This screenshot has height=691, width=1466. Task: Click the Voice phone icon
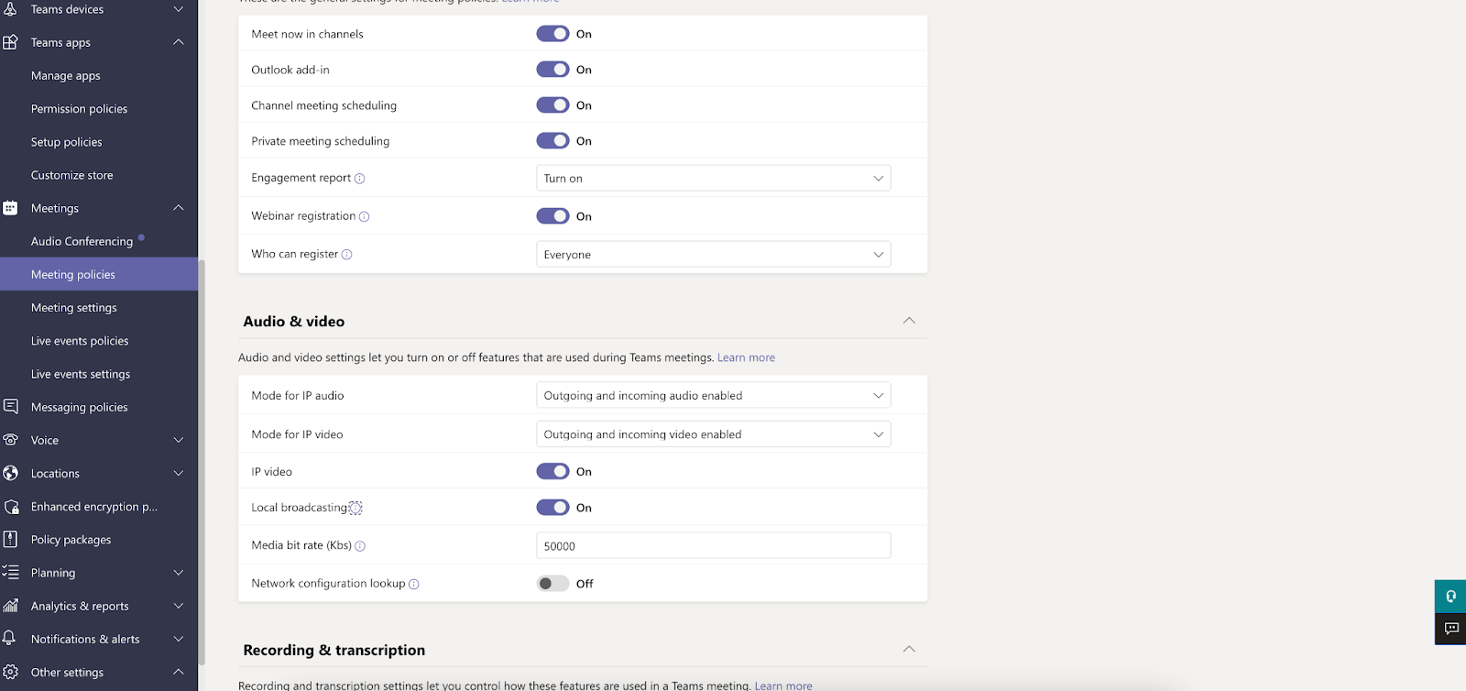tap(10, 440)
